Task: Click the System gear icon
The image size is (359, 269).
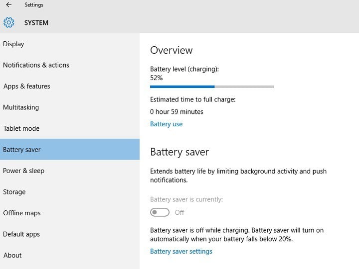Action: coord(8,22)
